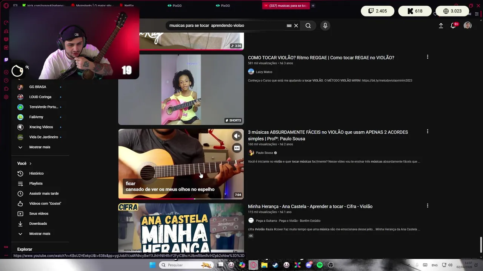This screenshot has height=271, width=483.
Task: Open the Explorar section heading
Action: [25, 249]
